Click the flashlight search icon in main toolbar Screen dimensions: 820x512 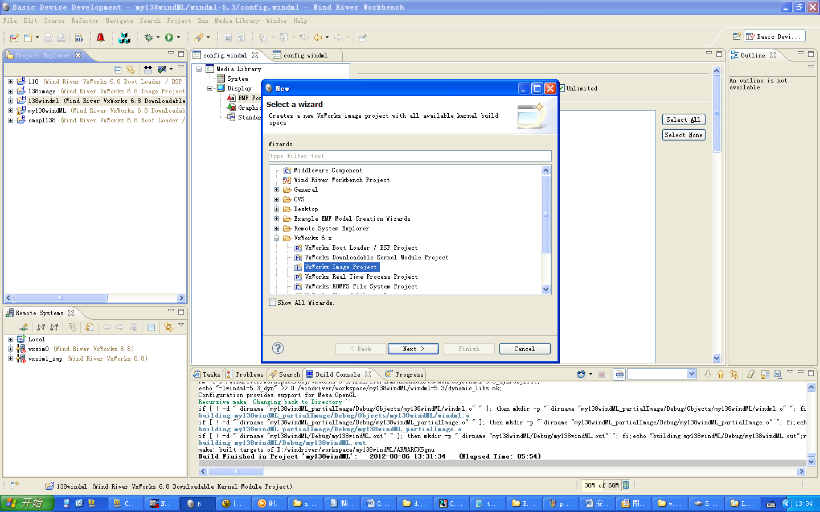[199, 38]
